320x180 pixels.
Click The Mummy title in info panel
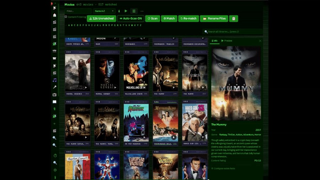pyautogui.click(x=219, y=125)
